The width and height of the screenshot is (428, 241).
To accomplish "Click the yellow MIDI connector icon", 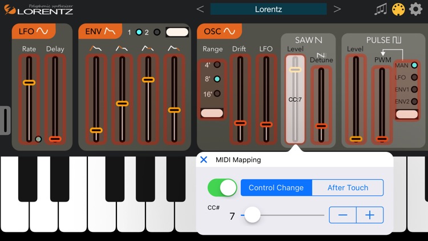I will point(398,10).
